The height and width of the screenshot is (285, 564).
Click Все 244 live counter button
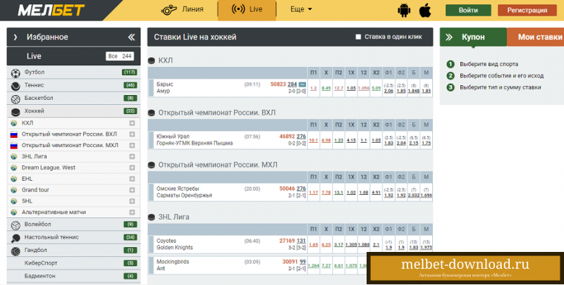pos(120,56)
